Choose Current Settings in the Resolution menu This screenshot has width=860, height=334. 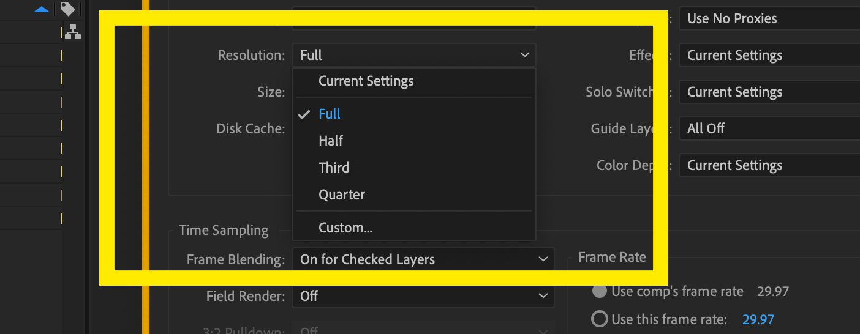[x=366, y=81]
